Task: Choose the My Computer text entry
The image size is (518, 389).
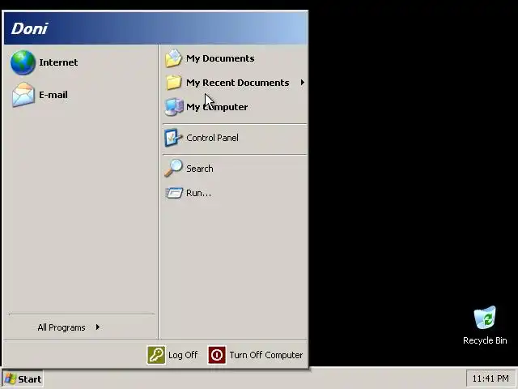Action: coord(217,107)
